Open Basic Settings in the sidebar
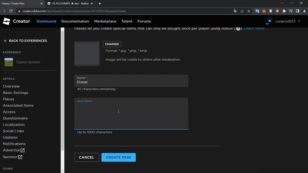Image resolution: width=308 pixels, height=173 pixels. coord(15,93)
